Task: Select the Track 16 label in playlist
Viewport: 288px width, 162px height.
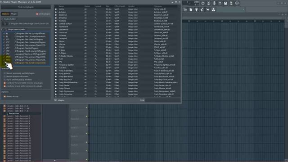Action: (x=75, y=153)
